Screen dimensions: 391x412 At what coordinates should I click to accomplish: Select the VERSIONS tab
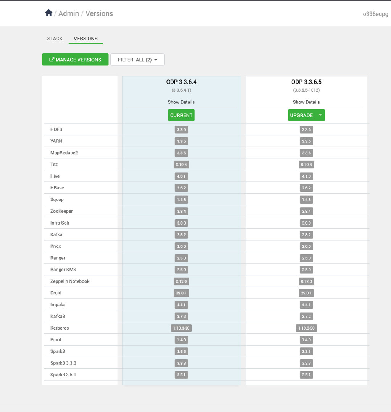[86, 39]
